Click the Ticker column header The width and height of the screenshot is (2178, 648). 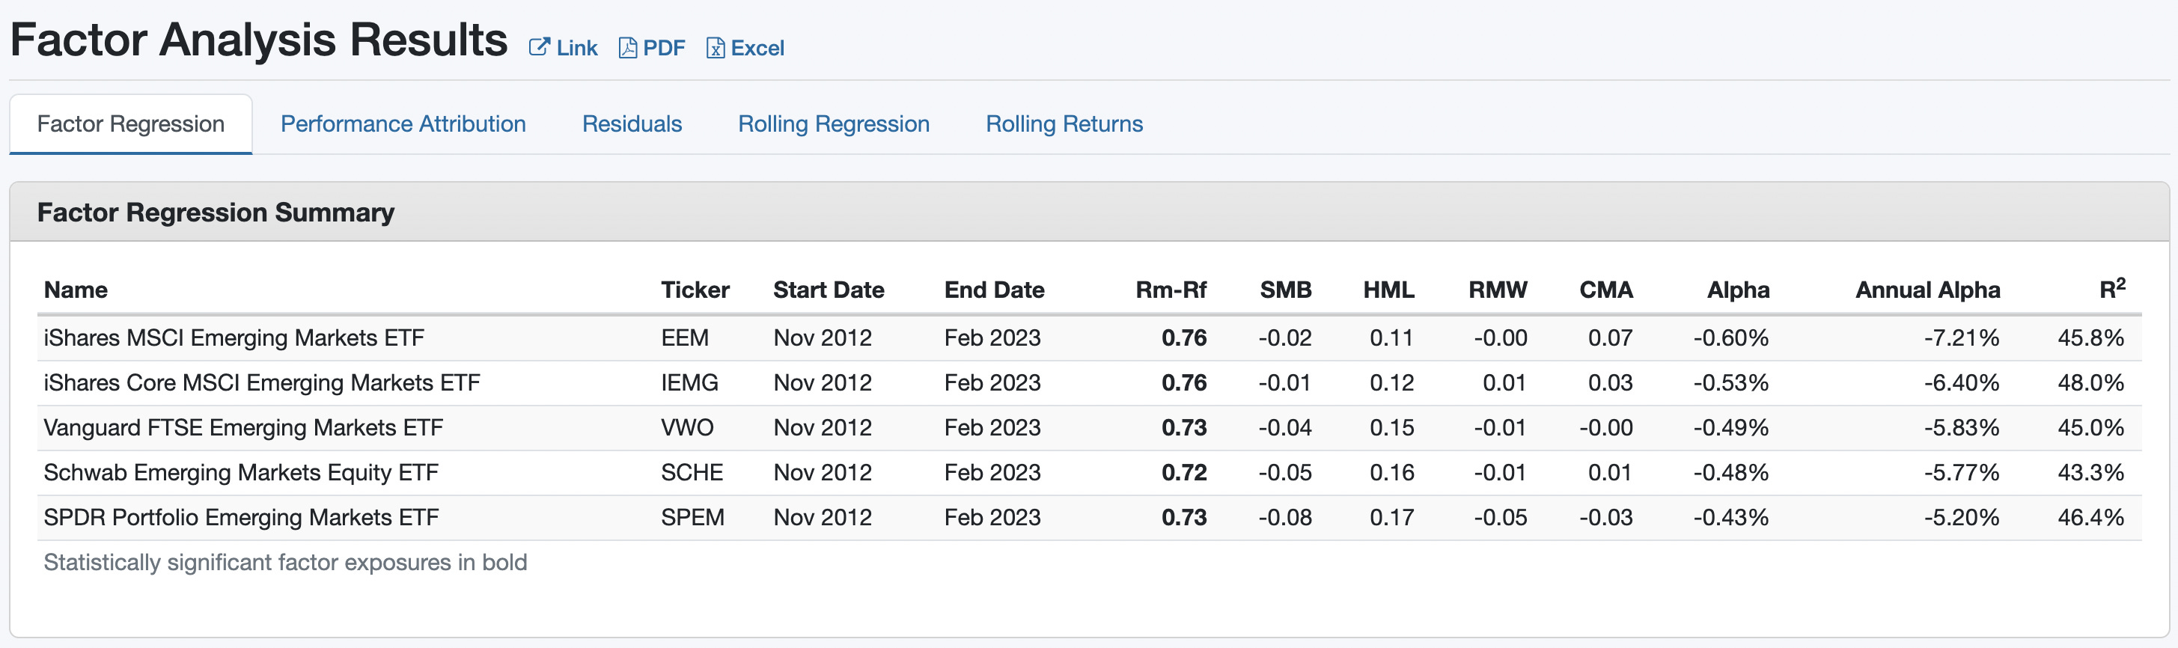pyautogui.click(x=695, y=290)
